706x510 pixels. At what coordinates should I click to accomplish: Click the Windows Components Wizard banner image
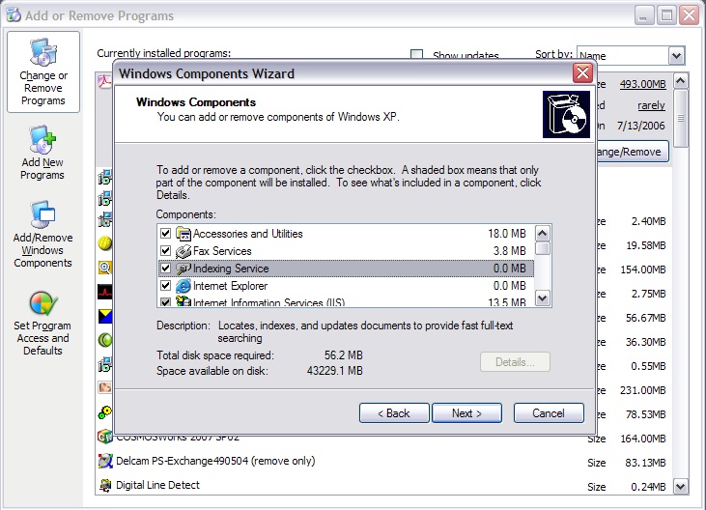[x=566, y=114]
